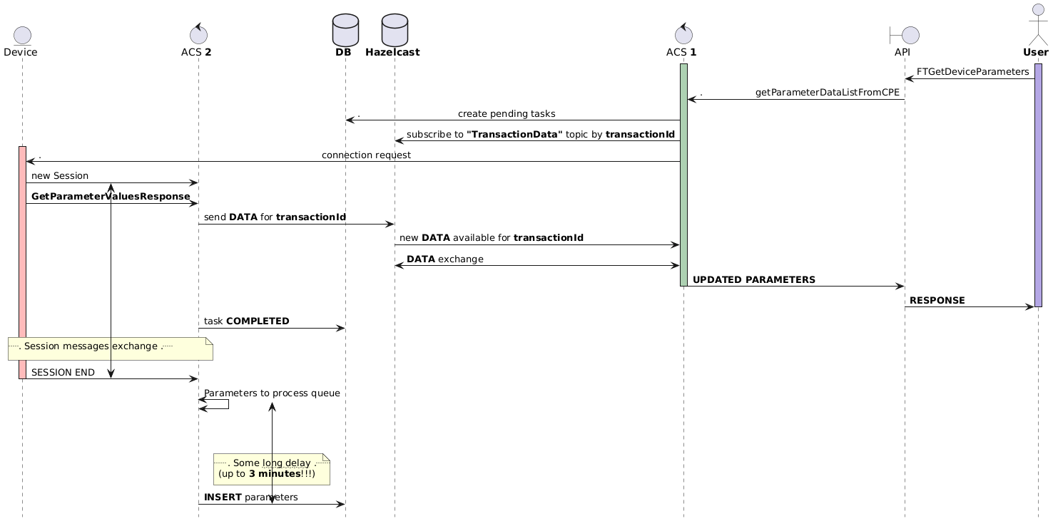Click new DATA available for transactionId text

[x=492, y=238]
